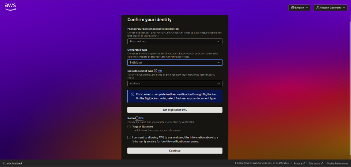Screen dimensions: 351x167
Task: Open the Aadhaar document type dropdown
Action: click(175, 84)
